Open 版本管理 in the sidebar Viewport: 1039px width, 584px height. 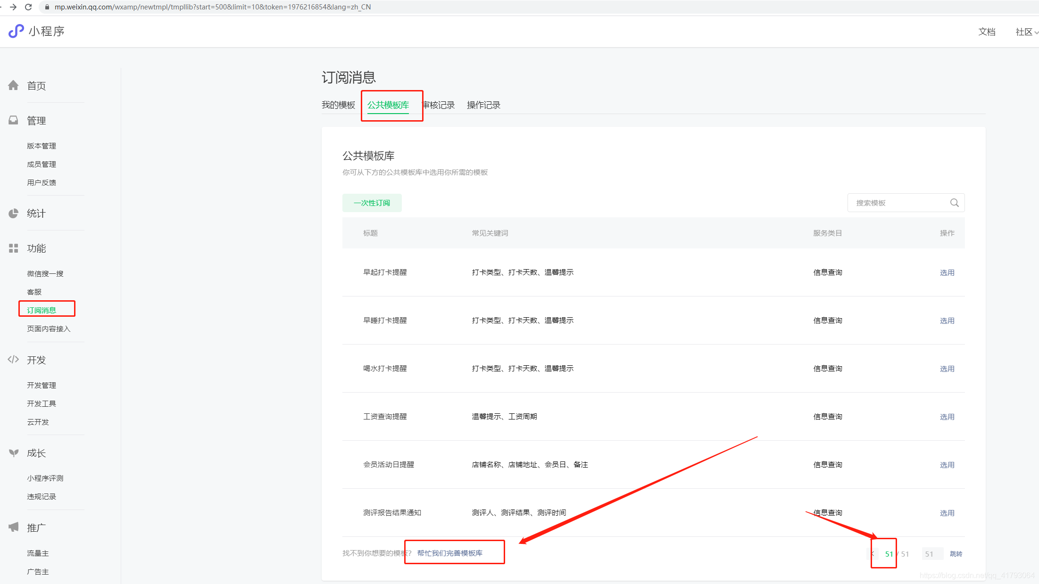(x=42, y=146)
